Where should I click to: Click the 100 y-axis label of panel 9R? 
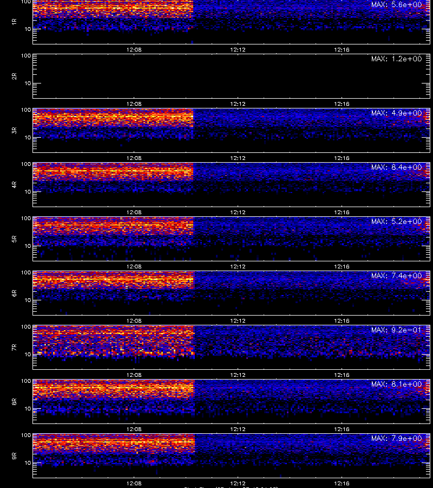point(26,435)
